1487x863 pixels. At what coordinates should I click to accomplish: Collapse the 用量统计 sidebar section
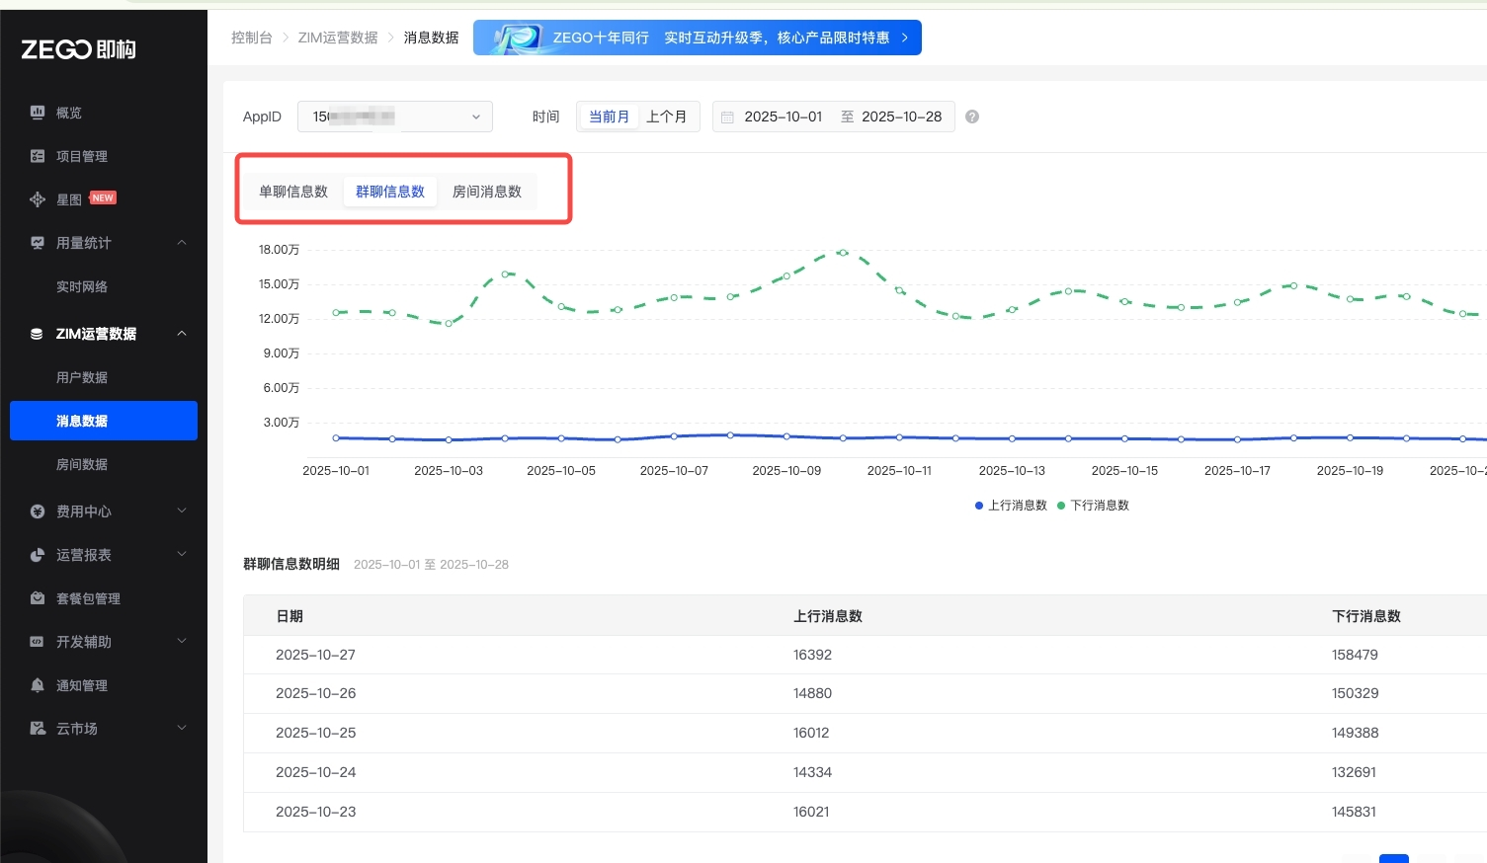pyautogui.click(x=182, y=243)
